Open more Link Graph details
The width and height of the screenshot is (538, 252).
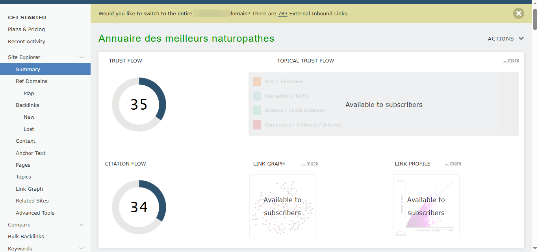pyautogui.click(x=310, y=164)
